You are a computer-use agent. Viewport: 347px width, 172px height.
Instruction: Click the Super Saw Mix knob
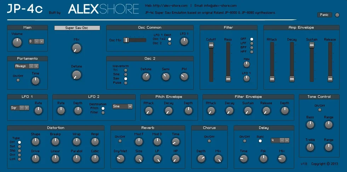(76, 48)
